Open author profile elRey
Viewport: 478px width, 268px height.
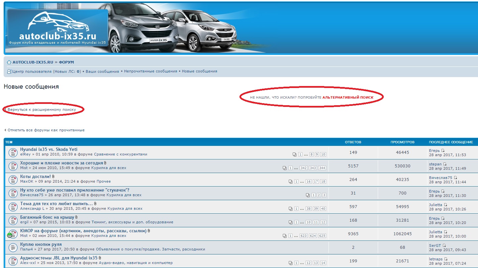26,154
